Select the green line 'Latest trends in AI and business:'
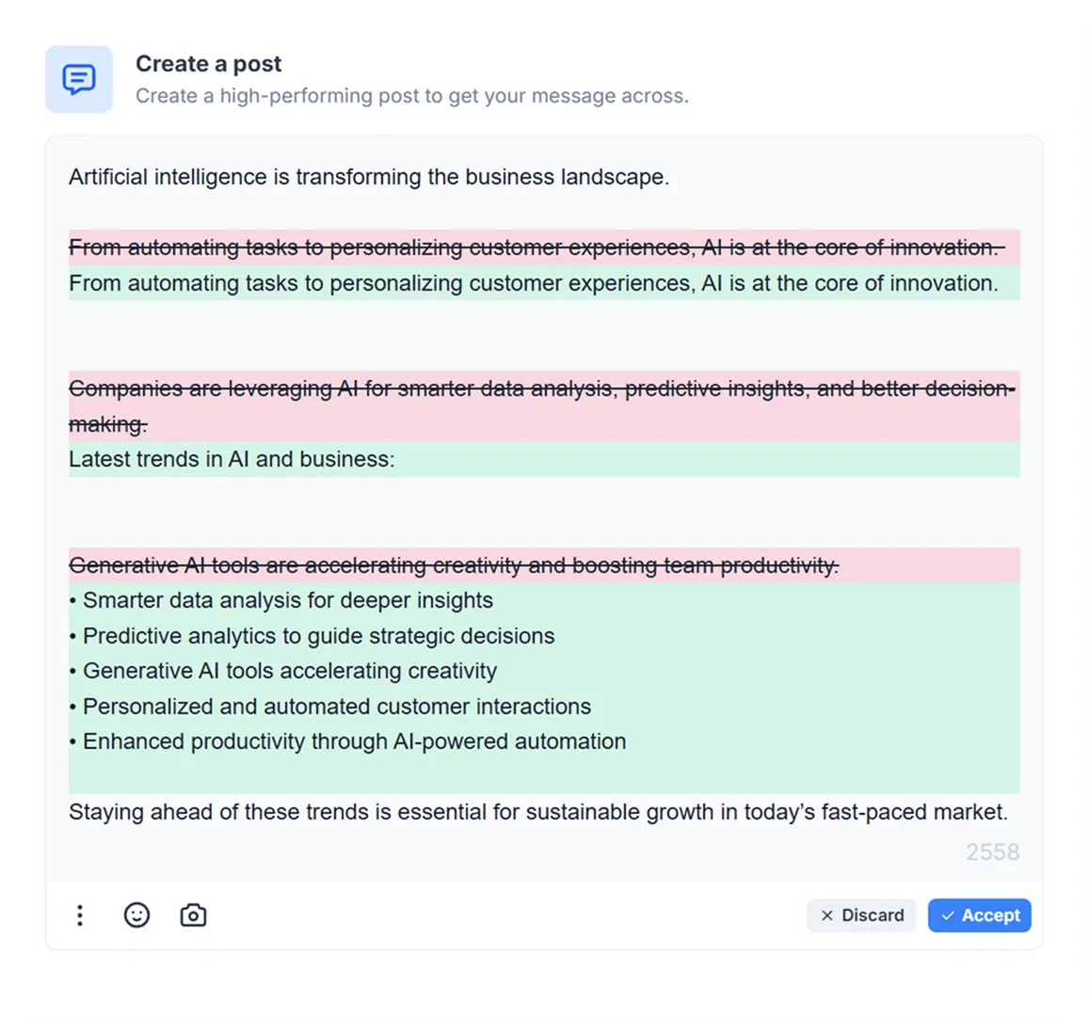Viewport: 1089px width, 1018px height. 232,459
